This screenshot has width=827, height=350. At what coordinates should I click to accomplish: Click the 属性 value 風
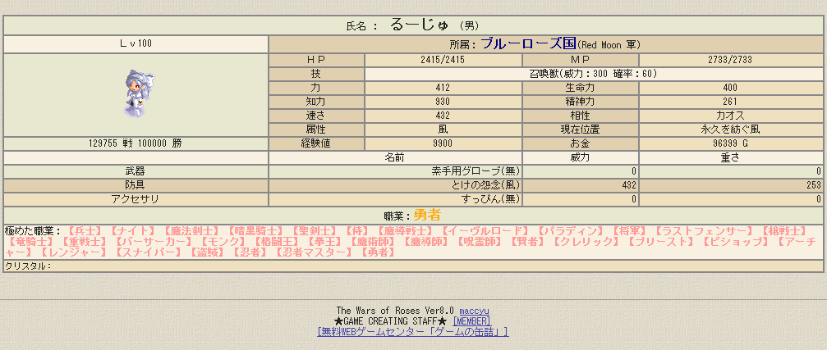click(x=443, y=129)
